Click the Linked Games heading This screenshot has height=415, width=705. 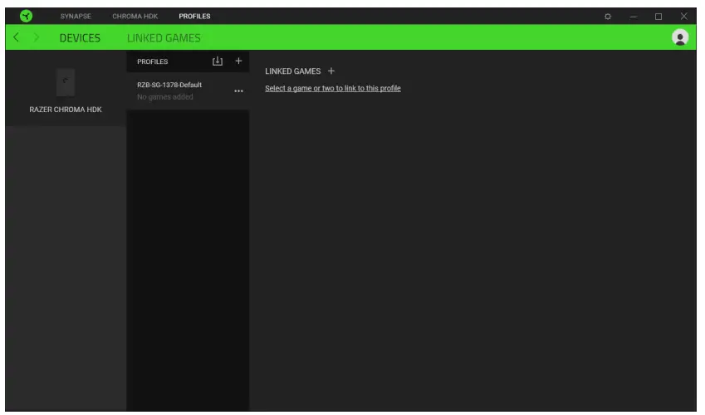(x=292, y=71)
